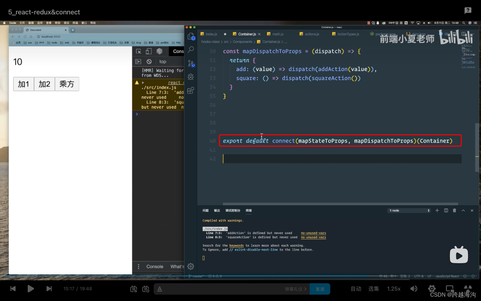Open a new Chrome tab
This screenshot has width=481, height=301.
click(73, 30)
